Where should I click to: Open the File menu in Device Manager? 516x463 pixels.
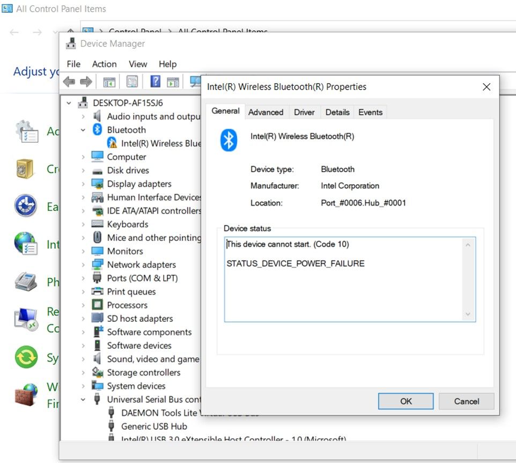[73, 64]
